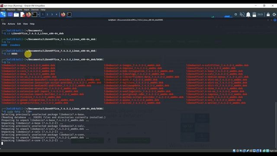Click the 'cd DEBS' command line
277x156 pixels.
point(12,54)
